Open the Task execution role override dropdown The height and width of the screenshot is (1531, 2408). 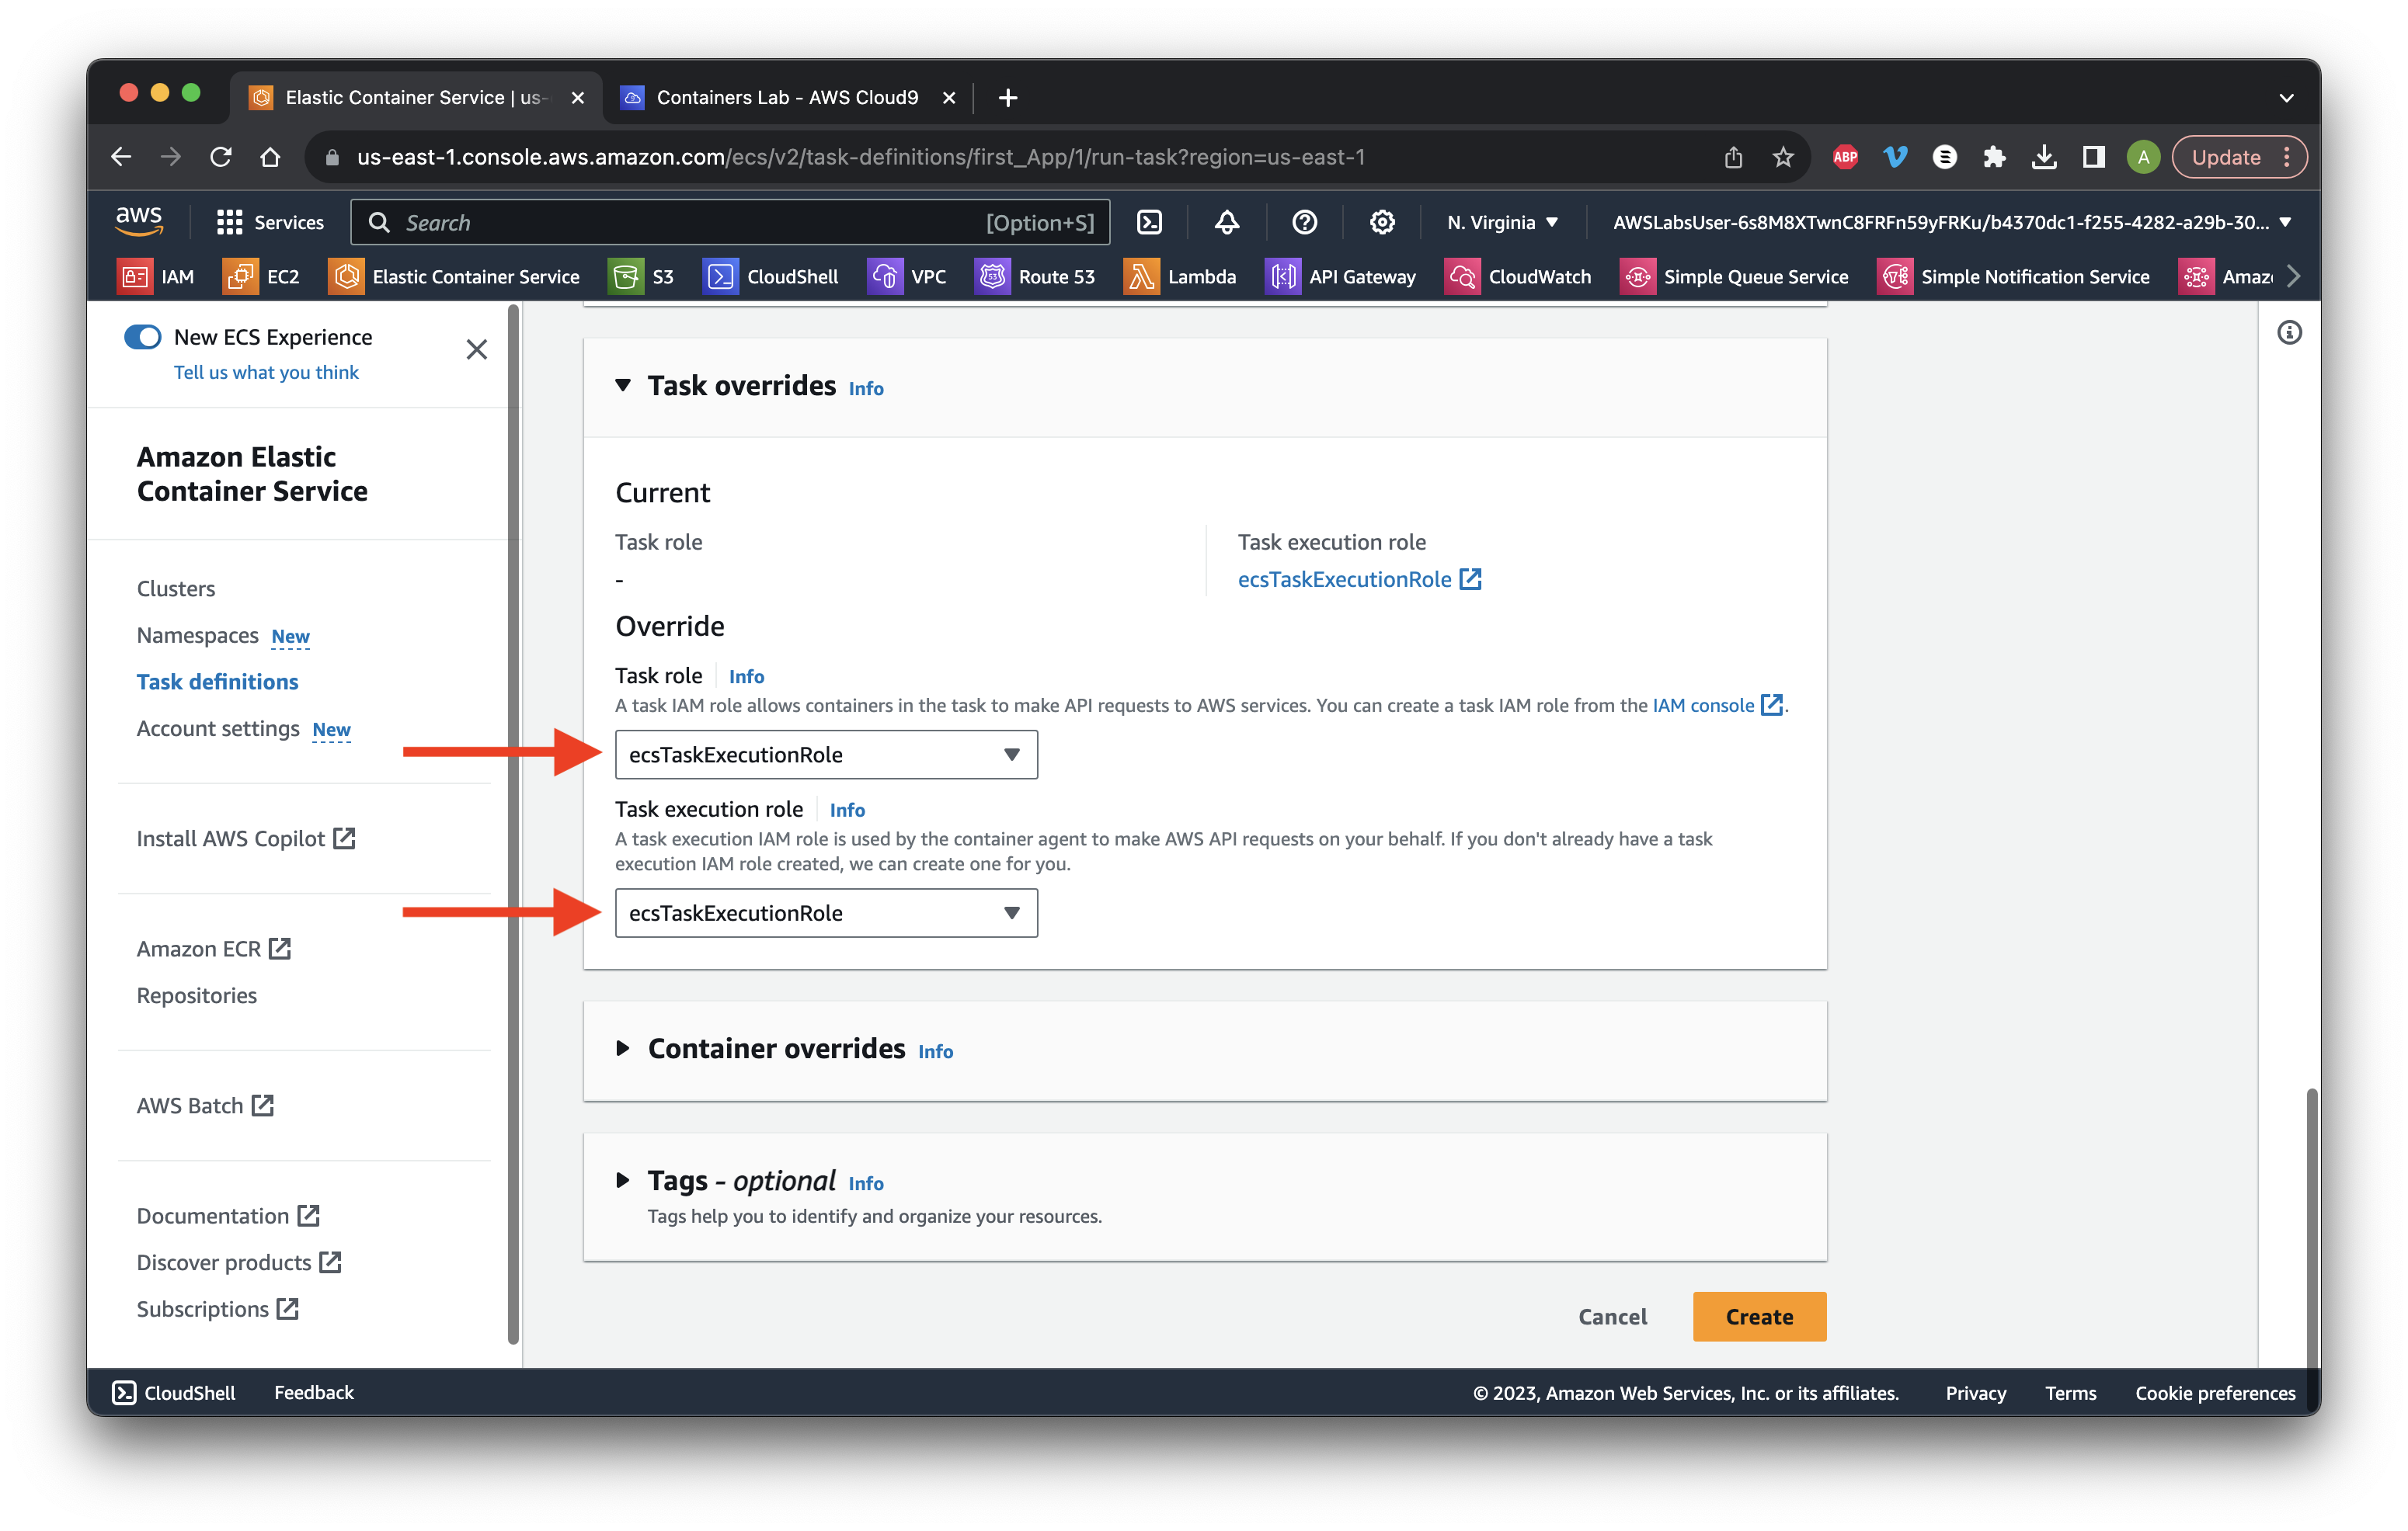click(x=826, y=912)
